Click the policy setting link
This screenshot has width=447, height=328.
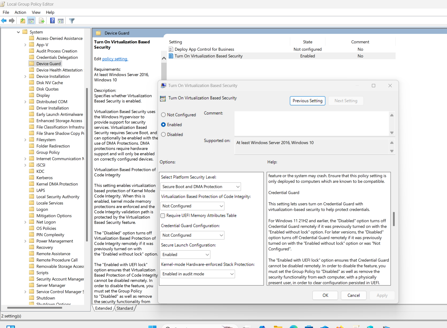click(115, 59)
